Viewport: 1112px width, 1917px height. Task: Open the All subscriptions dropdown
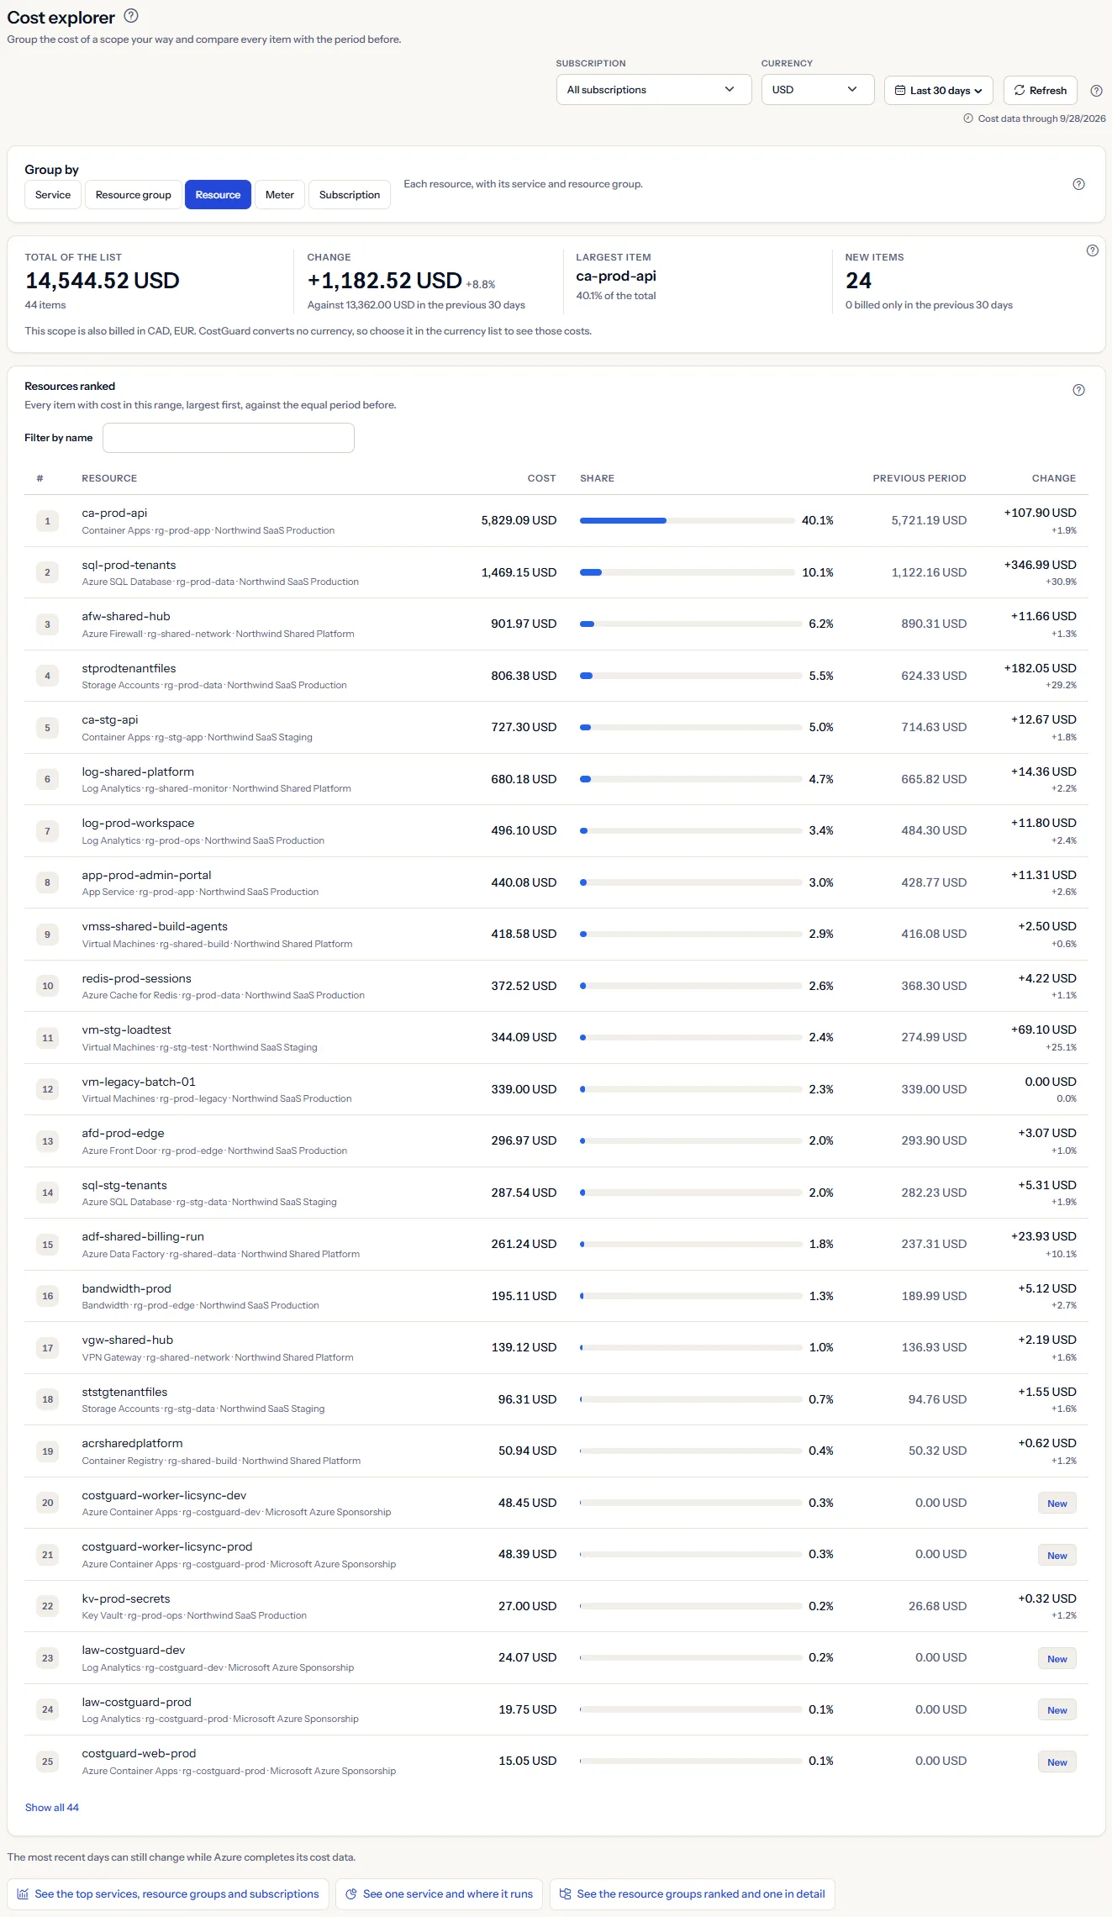pos(654,90)
